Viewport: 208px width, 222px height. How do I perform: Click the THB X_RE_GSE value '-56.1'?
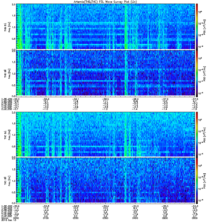75,99
